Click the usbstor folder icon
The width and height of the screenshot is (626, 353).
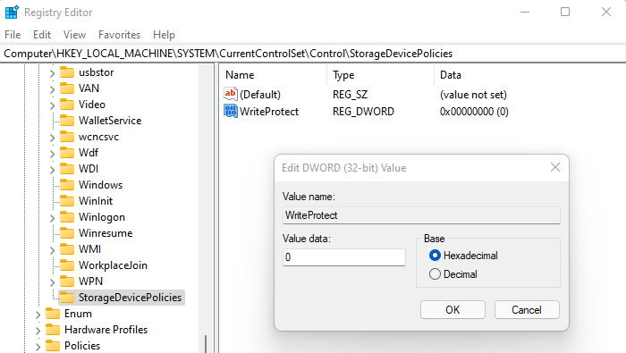(67, 72)
